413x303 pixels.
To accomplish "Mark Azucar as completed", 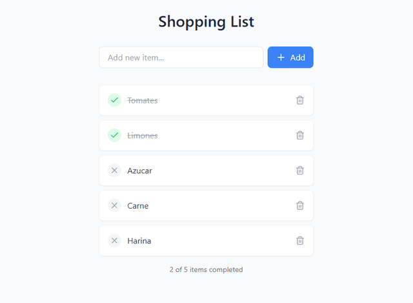I will pos(114,171).
